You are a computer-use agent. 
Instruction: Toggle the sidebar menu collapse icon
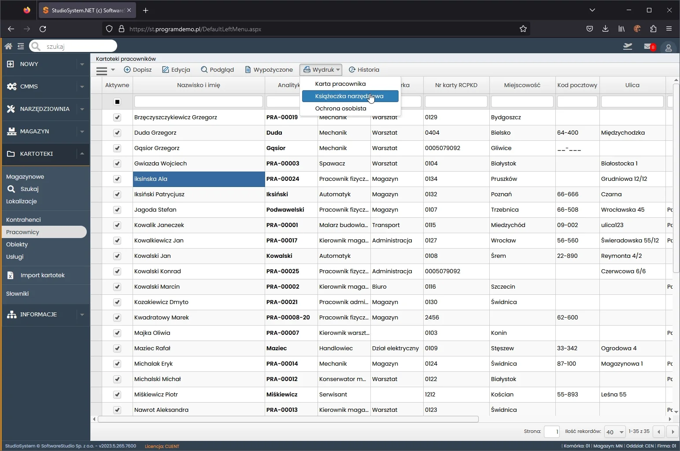pos(21,46)
